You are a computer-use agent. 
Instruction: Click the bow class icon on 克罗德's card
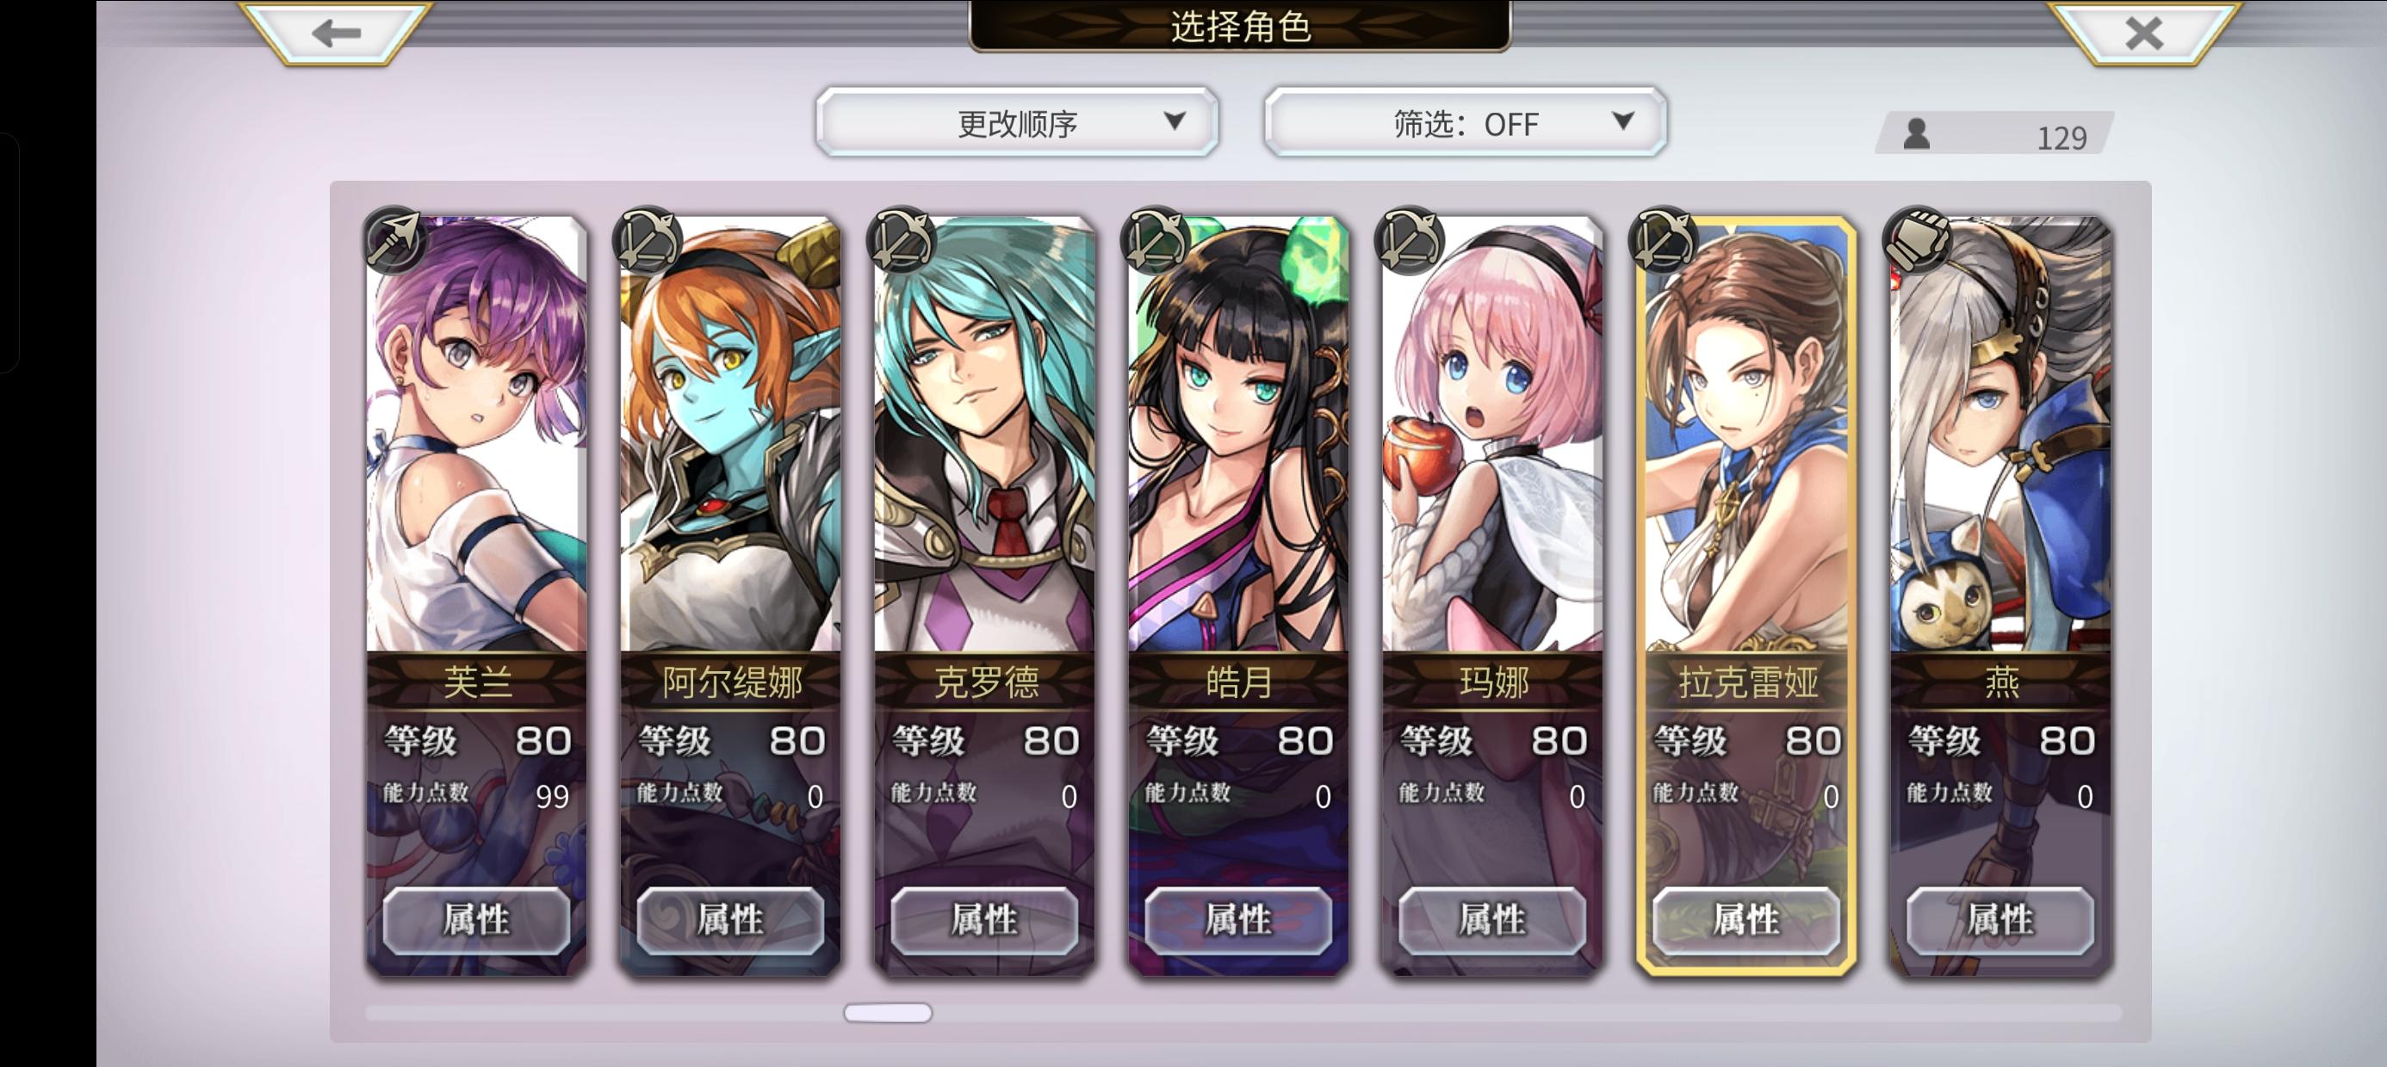(x=902, y=240)
